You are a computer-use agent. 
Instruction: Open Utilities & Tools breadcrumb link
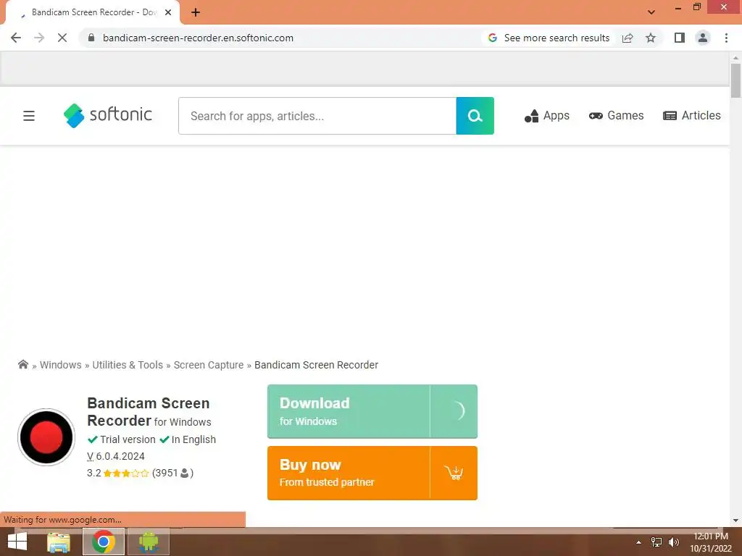pyautogui.click(x=128, y=365)
